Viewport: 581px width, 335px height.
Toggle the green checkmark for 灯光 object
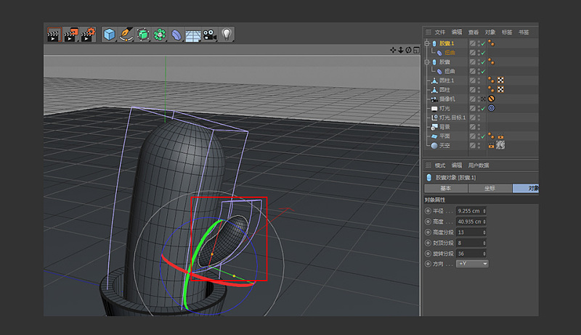(482, 108)
